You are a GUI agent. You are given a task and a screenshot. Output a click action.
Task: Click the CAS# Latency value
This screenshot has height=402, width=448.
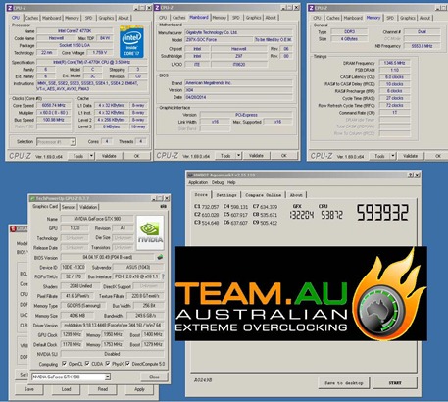point(395,77)
